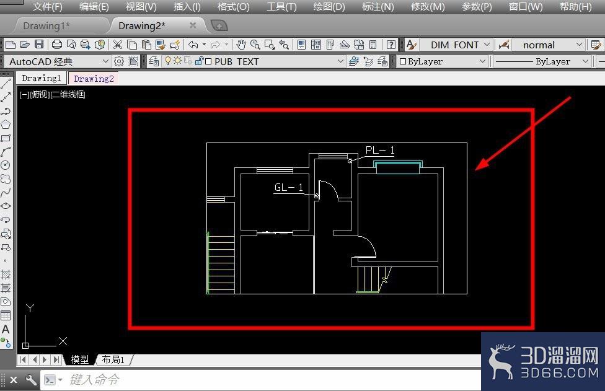Cut selection with the scissors icon

118,45
